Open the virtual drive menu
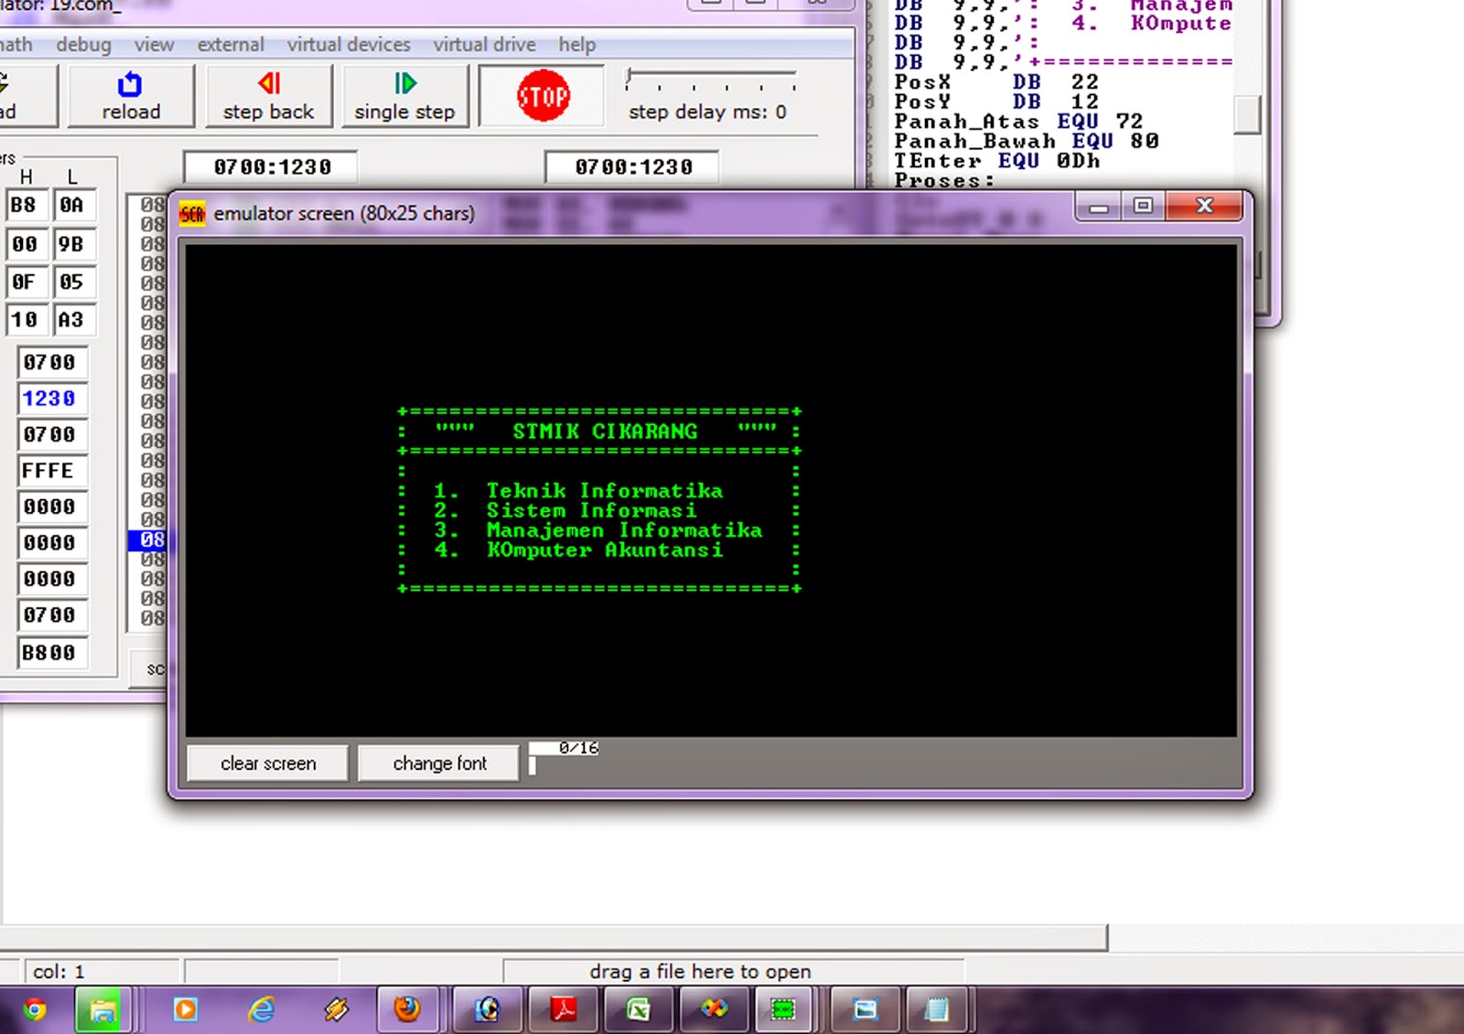This screenshot has width=1464, height=1034. (x=484, y=44)
